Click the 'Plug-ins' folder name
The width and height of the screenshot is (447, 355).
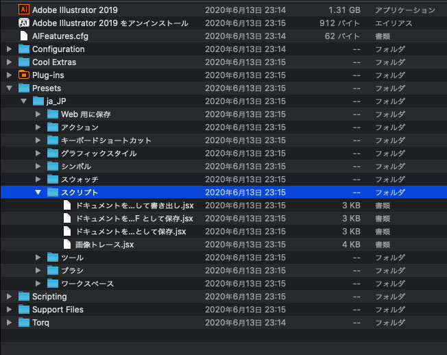click(48, 75)
